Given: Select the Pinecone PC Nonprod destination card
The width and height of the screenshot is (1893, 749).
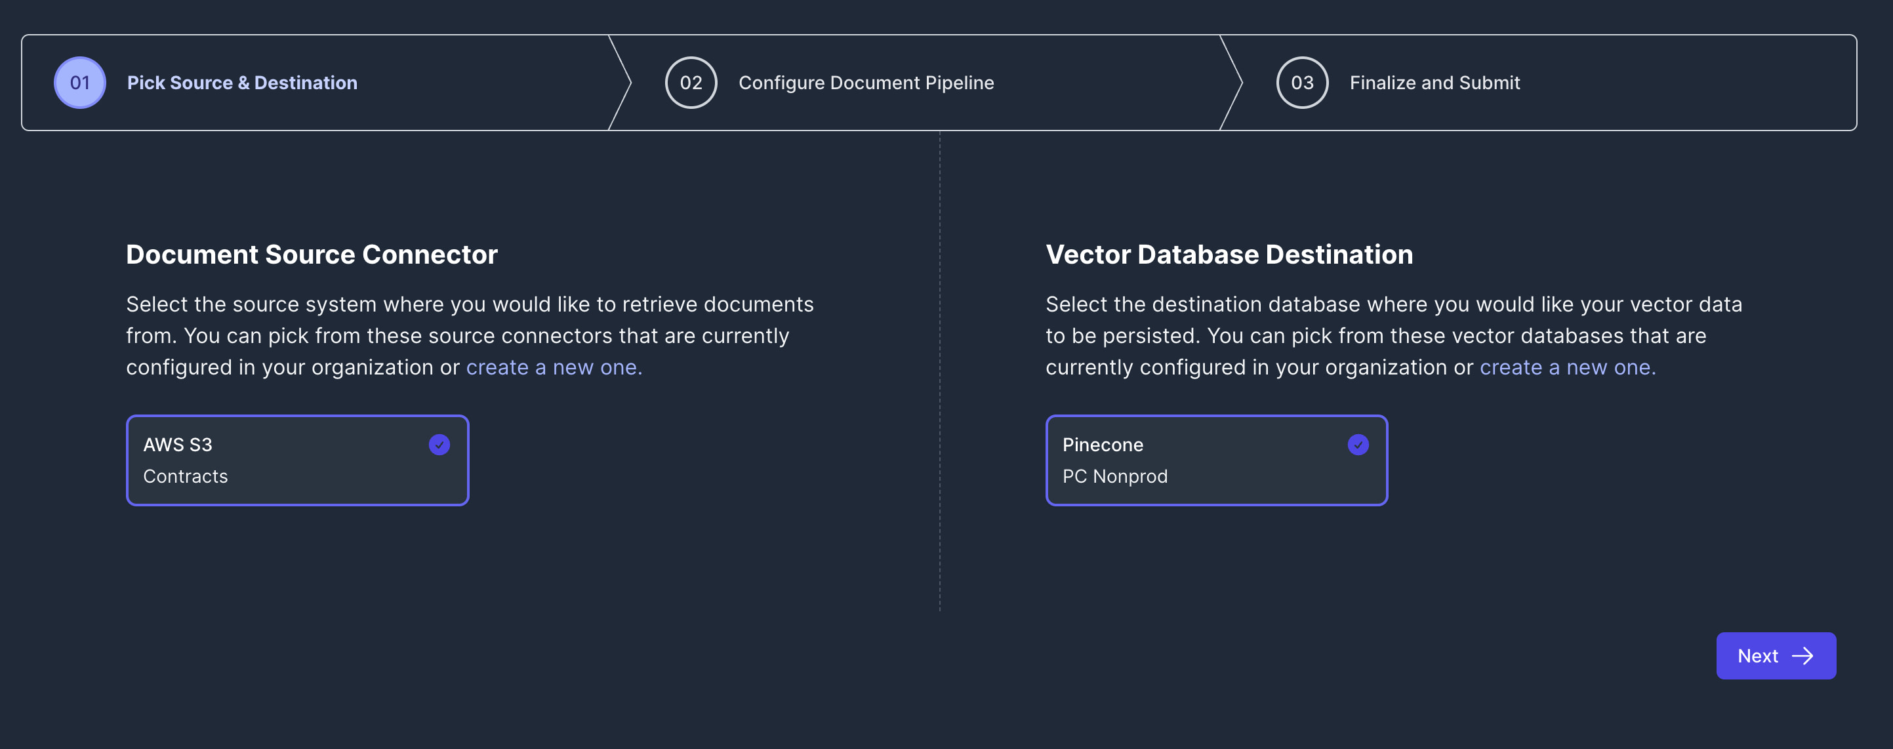Looking at the screenshot, I should pos(1215,460).
